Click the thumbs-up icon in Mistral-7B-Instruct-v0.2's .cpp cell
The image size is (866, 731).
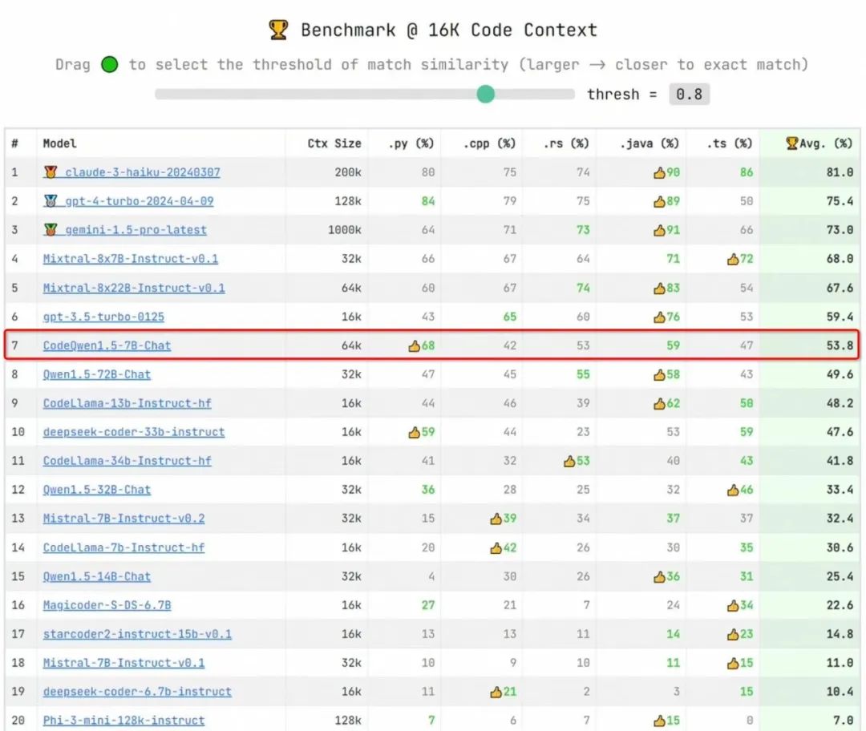496,519
